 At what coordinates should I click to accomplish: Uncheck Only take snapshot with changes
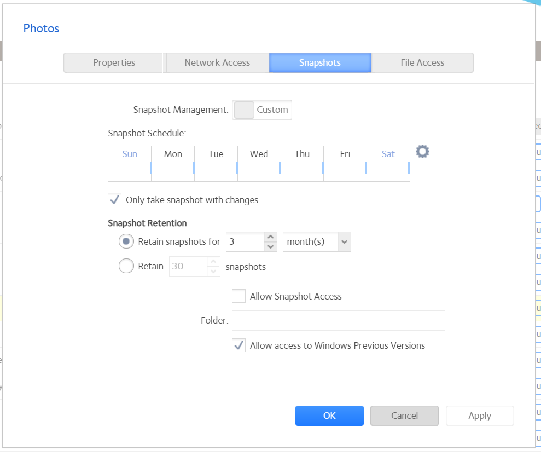click(115, 200)
